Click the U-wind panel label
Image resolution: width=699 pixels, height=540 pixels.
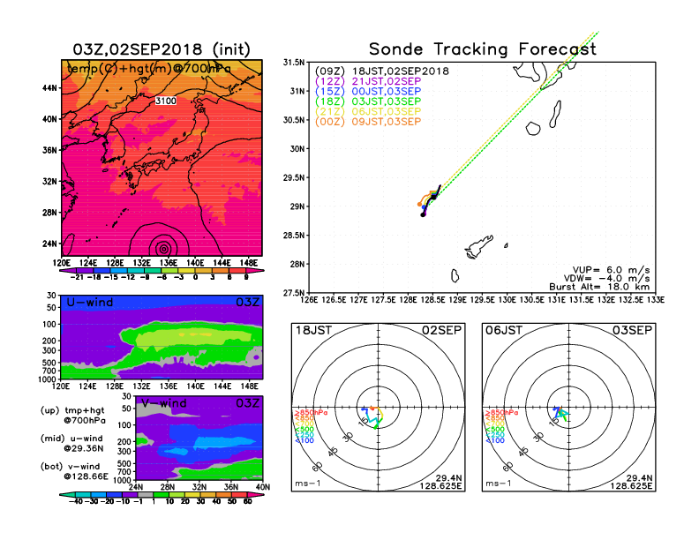89,303
